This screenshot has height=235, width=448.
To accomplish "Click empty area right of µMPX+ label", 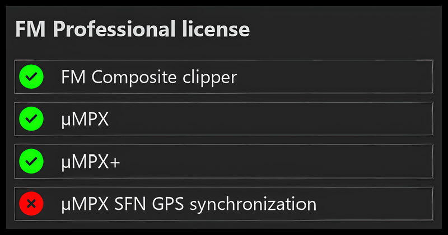I will [276, 161].
